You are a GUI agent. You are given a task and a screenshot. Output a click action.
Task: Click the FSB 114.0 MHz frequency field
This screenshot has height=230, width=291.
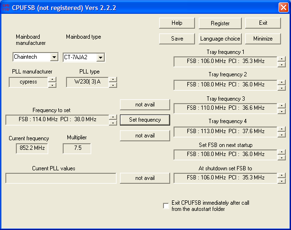click(57, 120)
